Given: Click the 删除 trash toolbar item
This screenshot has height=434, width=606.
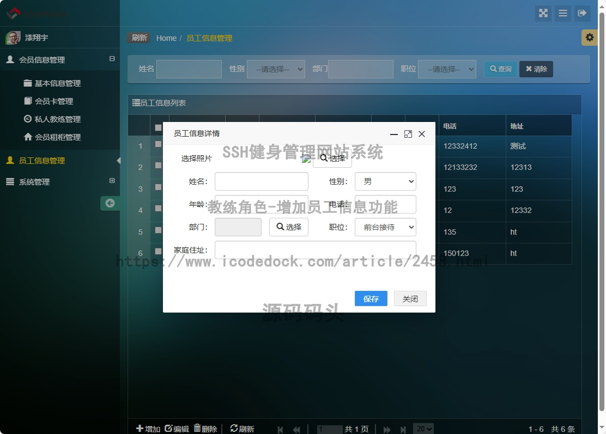Looking at the screenshot, I should (x=205, y=429).
